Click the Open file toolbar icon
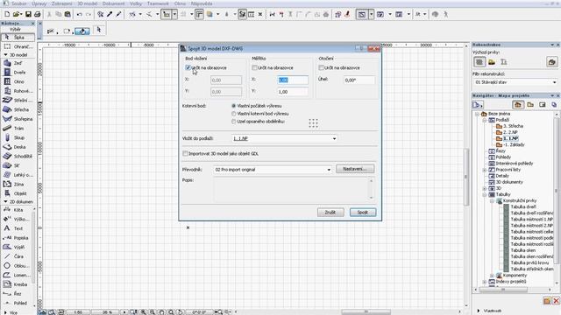Screen dimensions: 561x315 pos(17,14)
